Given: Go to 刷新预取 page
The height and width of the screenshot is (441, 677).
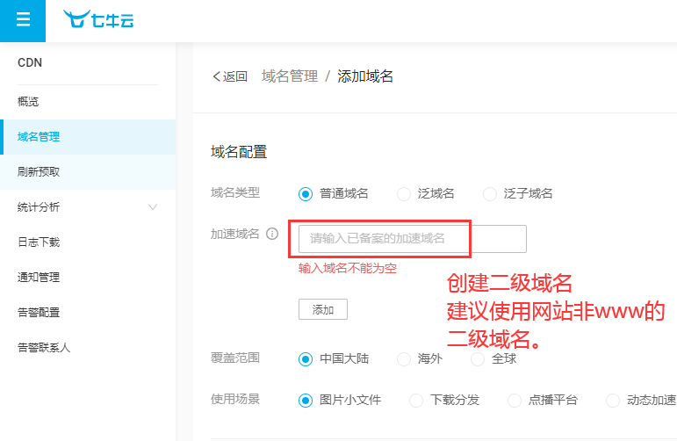Looking at the screenshot, I should point(39,172).
